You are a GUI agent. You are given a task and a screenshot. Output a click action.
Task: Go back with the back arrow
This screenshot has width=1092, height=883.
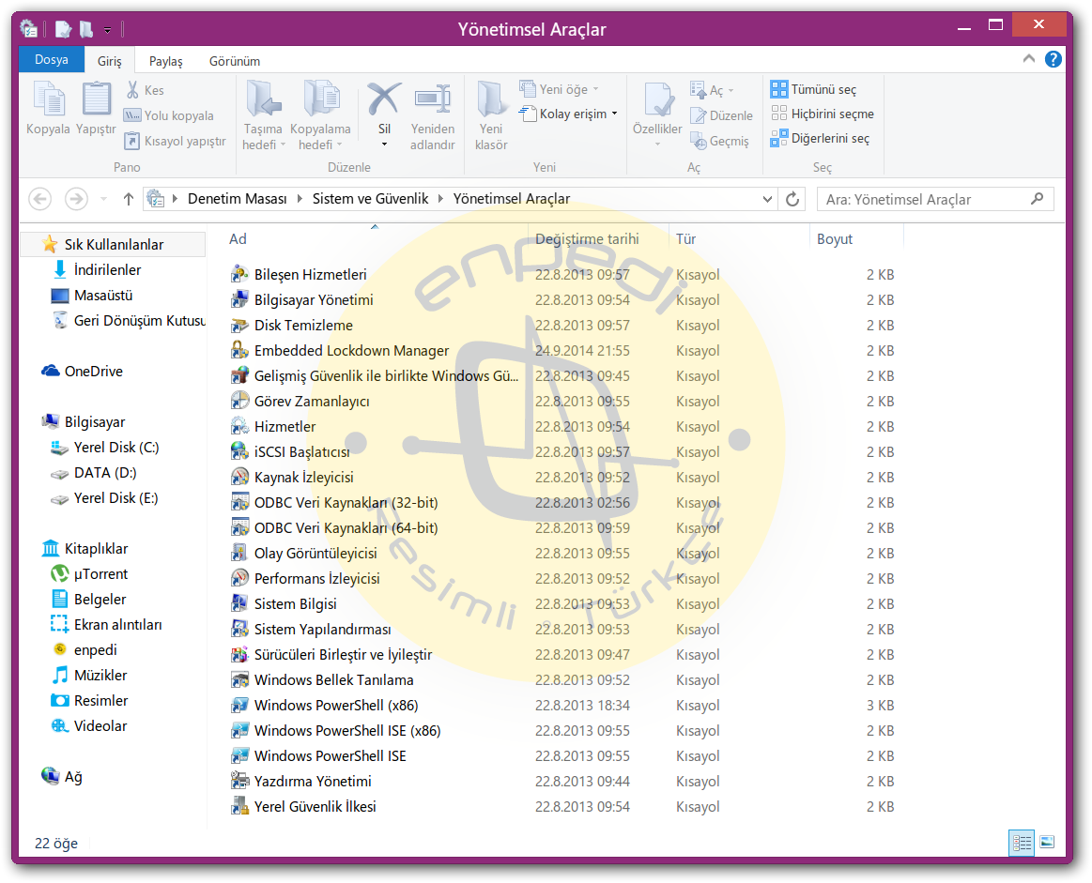39,200
